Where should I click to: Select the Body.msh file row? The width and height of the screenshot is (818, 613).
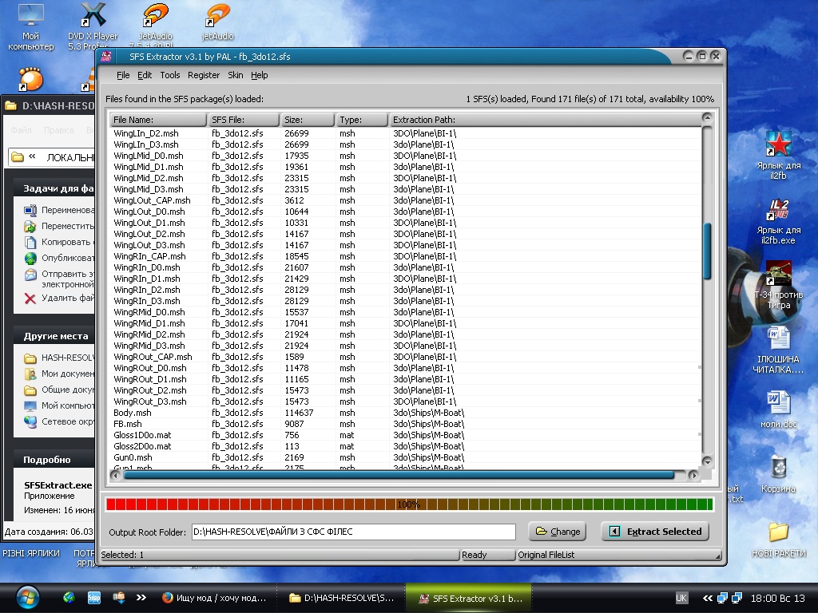pos(405,413)
